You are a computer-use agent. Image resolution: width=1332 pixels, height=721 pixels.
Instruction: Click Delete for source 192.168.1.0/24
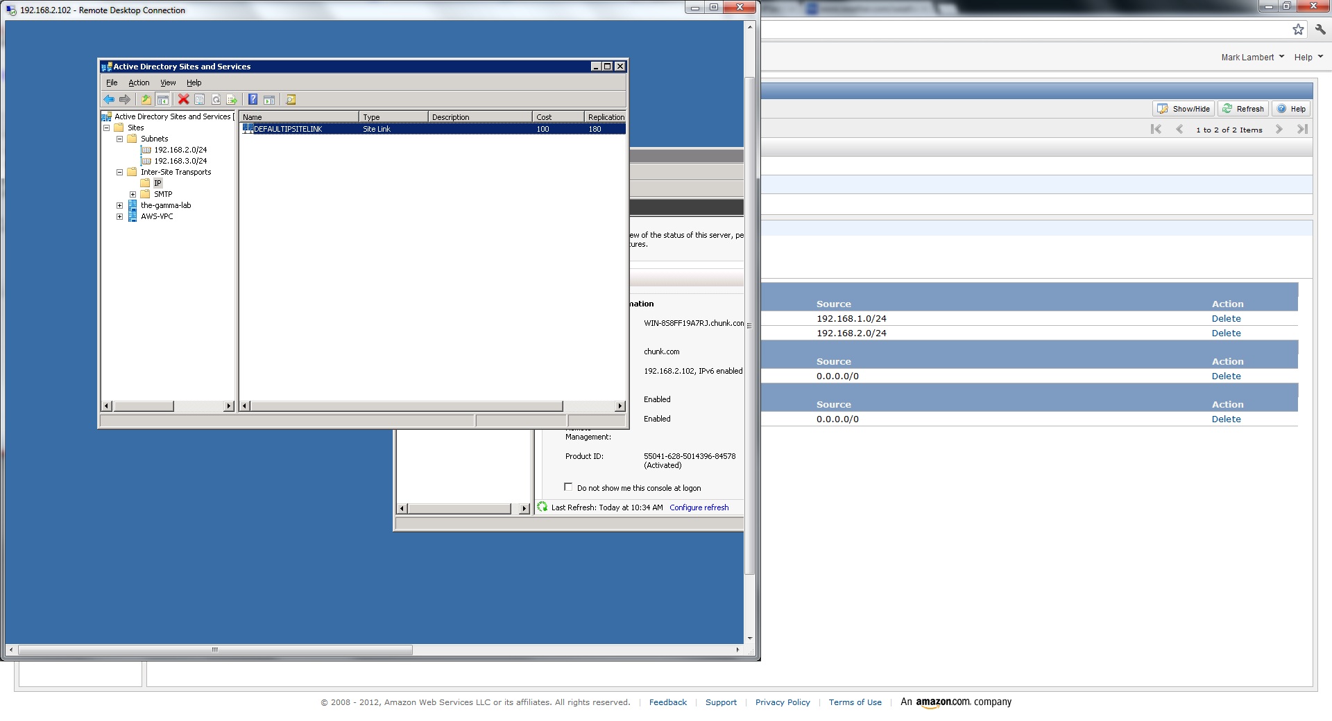(x=1226, y=319)
